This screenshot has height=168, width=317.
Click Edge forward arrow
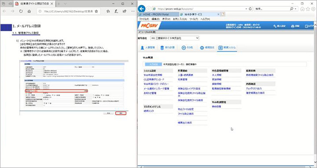pyautogui.click(x=12, y=11)
